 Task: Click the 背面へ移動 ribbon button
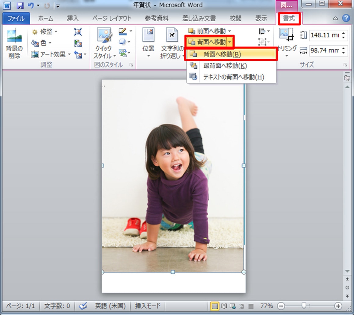click(207, 42)
